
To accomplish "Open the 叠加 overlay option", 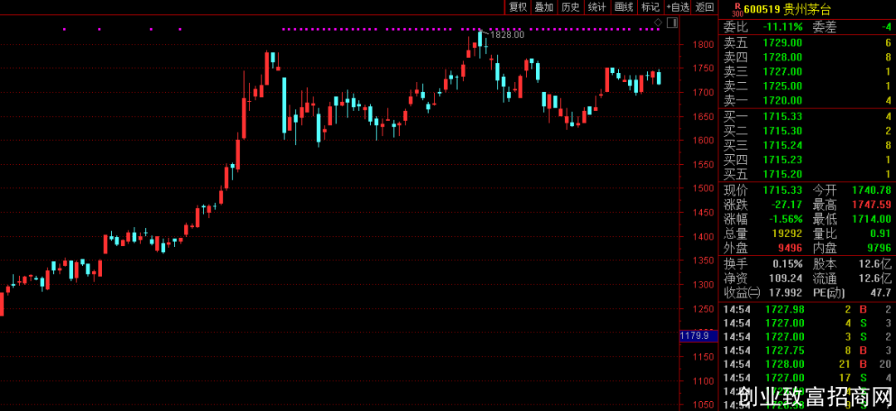I will [544, 7].
